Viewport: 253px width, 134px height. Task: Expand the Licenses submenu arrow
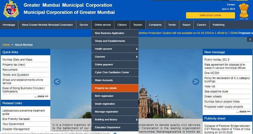click(x=137, y=57)
